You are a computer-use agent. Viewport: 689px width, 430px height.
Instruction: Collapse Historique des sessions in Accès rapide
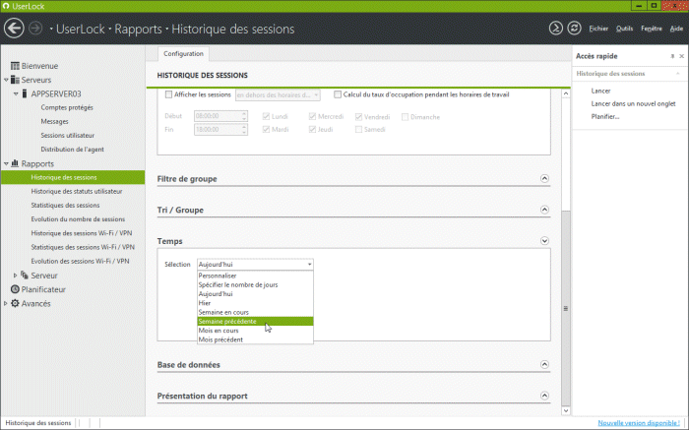click(x=678, y=74)
